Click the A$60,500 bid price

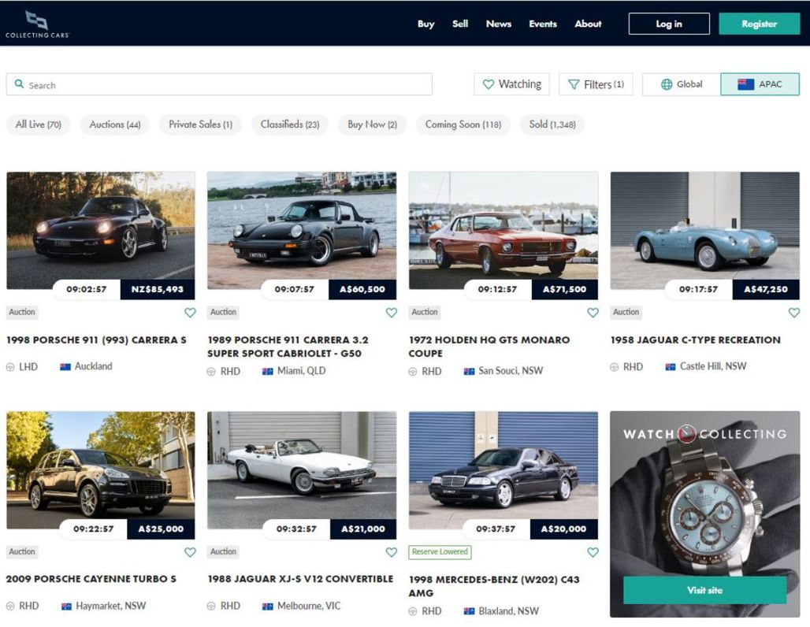pyautogui.click(x=362, y=289)
